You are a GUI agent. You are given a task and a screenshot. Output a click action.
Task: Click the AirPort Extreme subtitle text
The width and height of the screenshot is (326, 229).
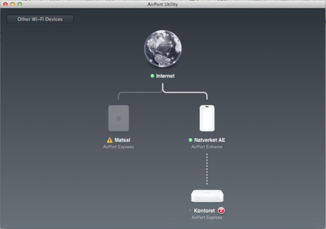tap(207, 147)
